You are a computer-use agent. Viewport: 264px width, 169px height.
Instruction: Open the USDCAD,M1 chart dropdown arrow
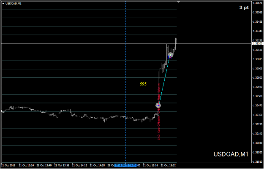pos(3,3)
